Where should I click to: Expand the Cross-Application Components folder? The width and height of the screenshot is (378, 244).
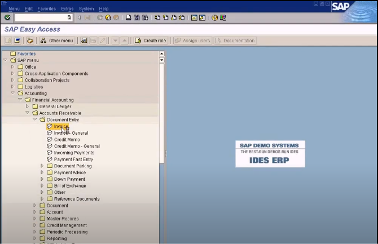[12, 73]
